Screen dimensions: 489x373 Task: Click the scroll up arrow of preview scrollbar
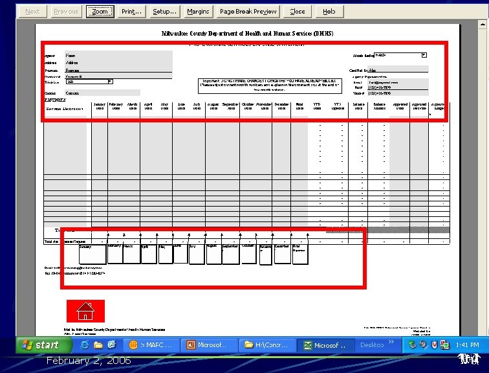[483, 25]
